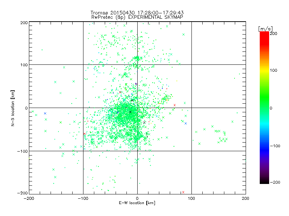The height and width of the screenshot is (216, 289).
Task: Select the blue X marker near E-W 90 km
Action: click(186, 123)
